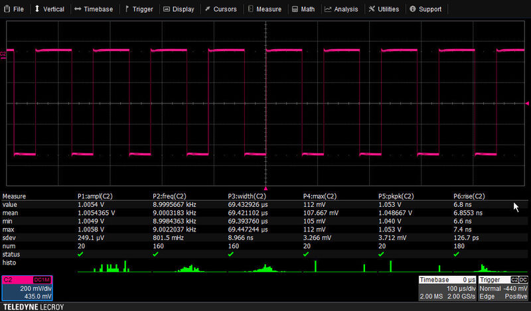
Task: Click the 69.432926 µs width value
Action: 248,205
